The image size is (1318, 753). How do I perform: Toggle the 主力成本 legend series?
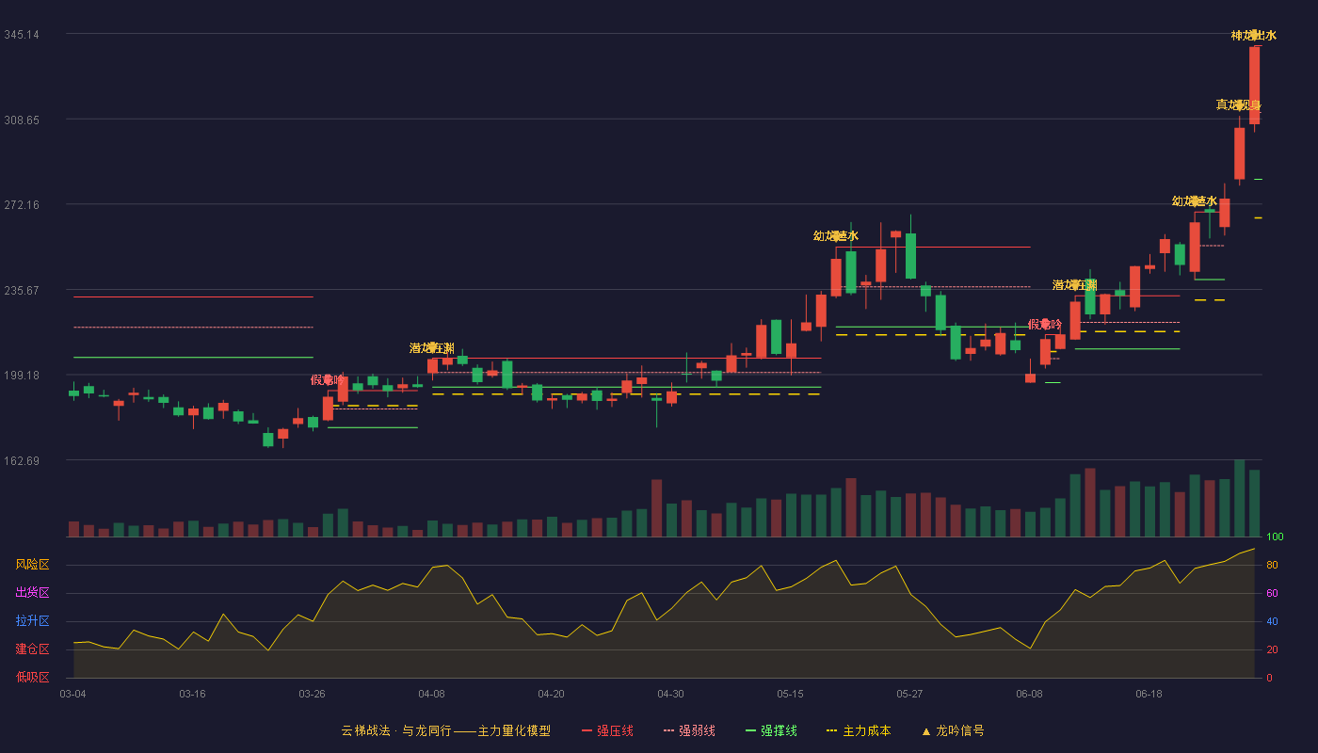click(858, 730)
